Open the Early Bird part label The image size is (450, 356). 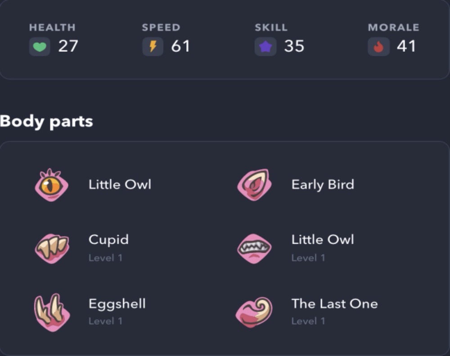(x=323, y=185)
